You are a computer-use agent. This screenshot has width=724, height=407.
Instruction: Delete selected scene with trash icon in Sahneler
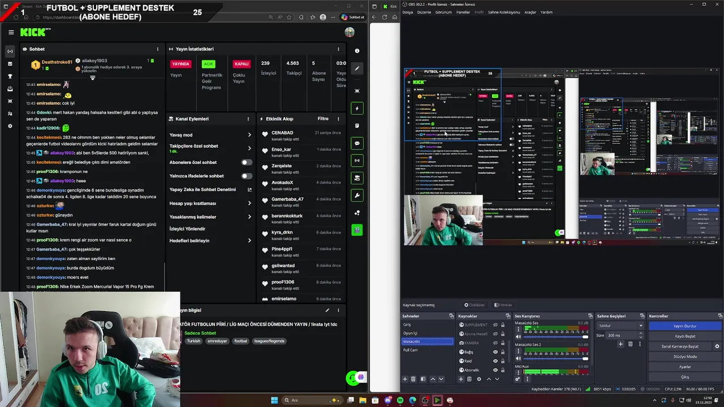(413, 379)
